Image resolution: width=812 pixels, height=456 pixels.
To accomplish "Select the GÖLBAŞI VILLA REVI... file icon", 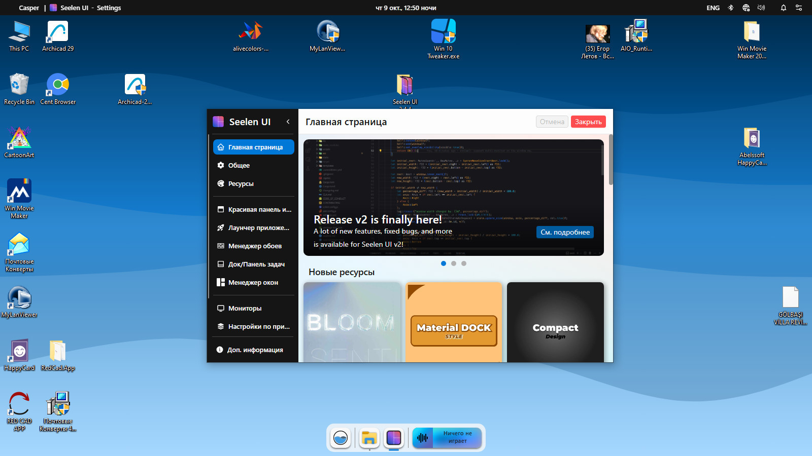I will click(791, 306).
